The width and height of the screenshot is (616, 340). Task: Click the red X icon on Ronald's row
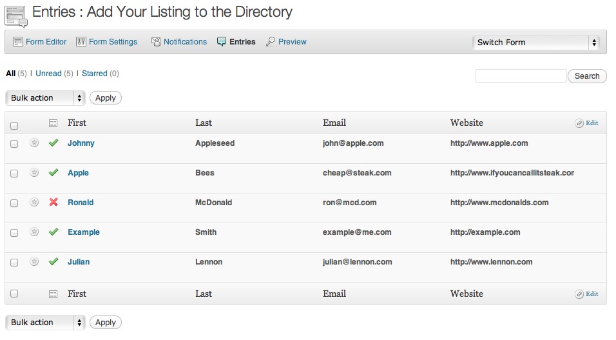pos(53,203)
